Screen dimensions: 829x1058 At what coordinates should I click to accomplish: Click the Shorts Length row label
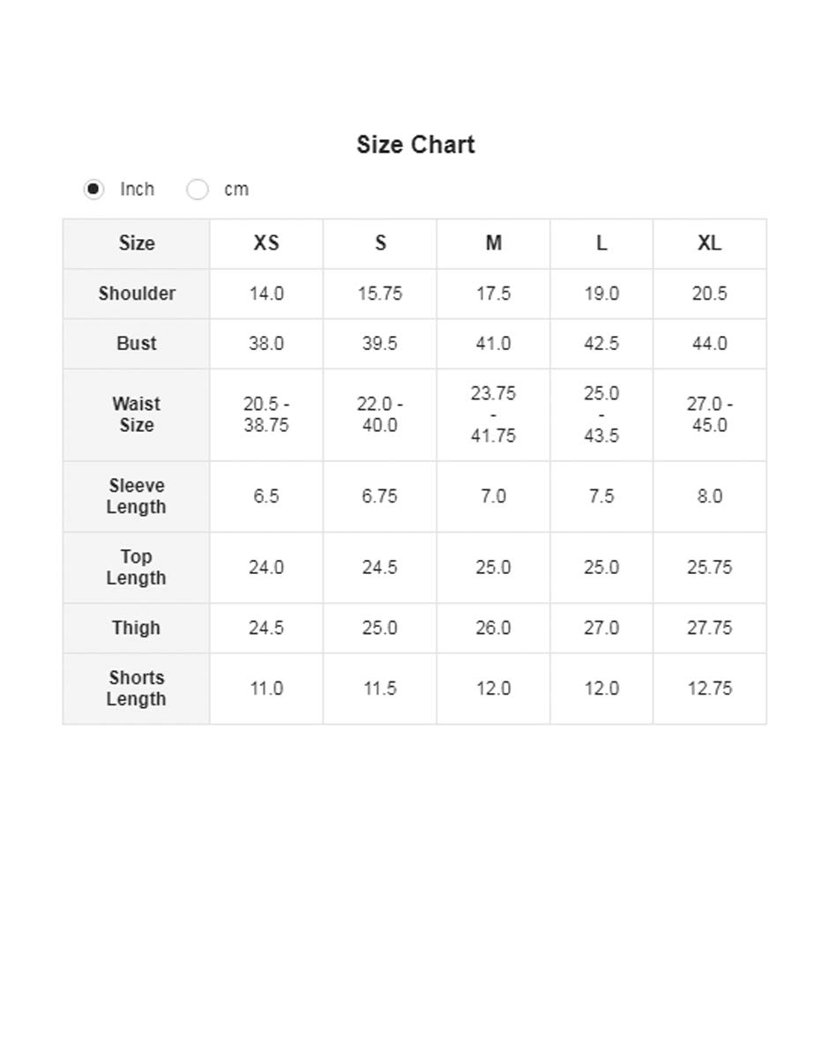point(137,689)
